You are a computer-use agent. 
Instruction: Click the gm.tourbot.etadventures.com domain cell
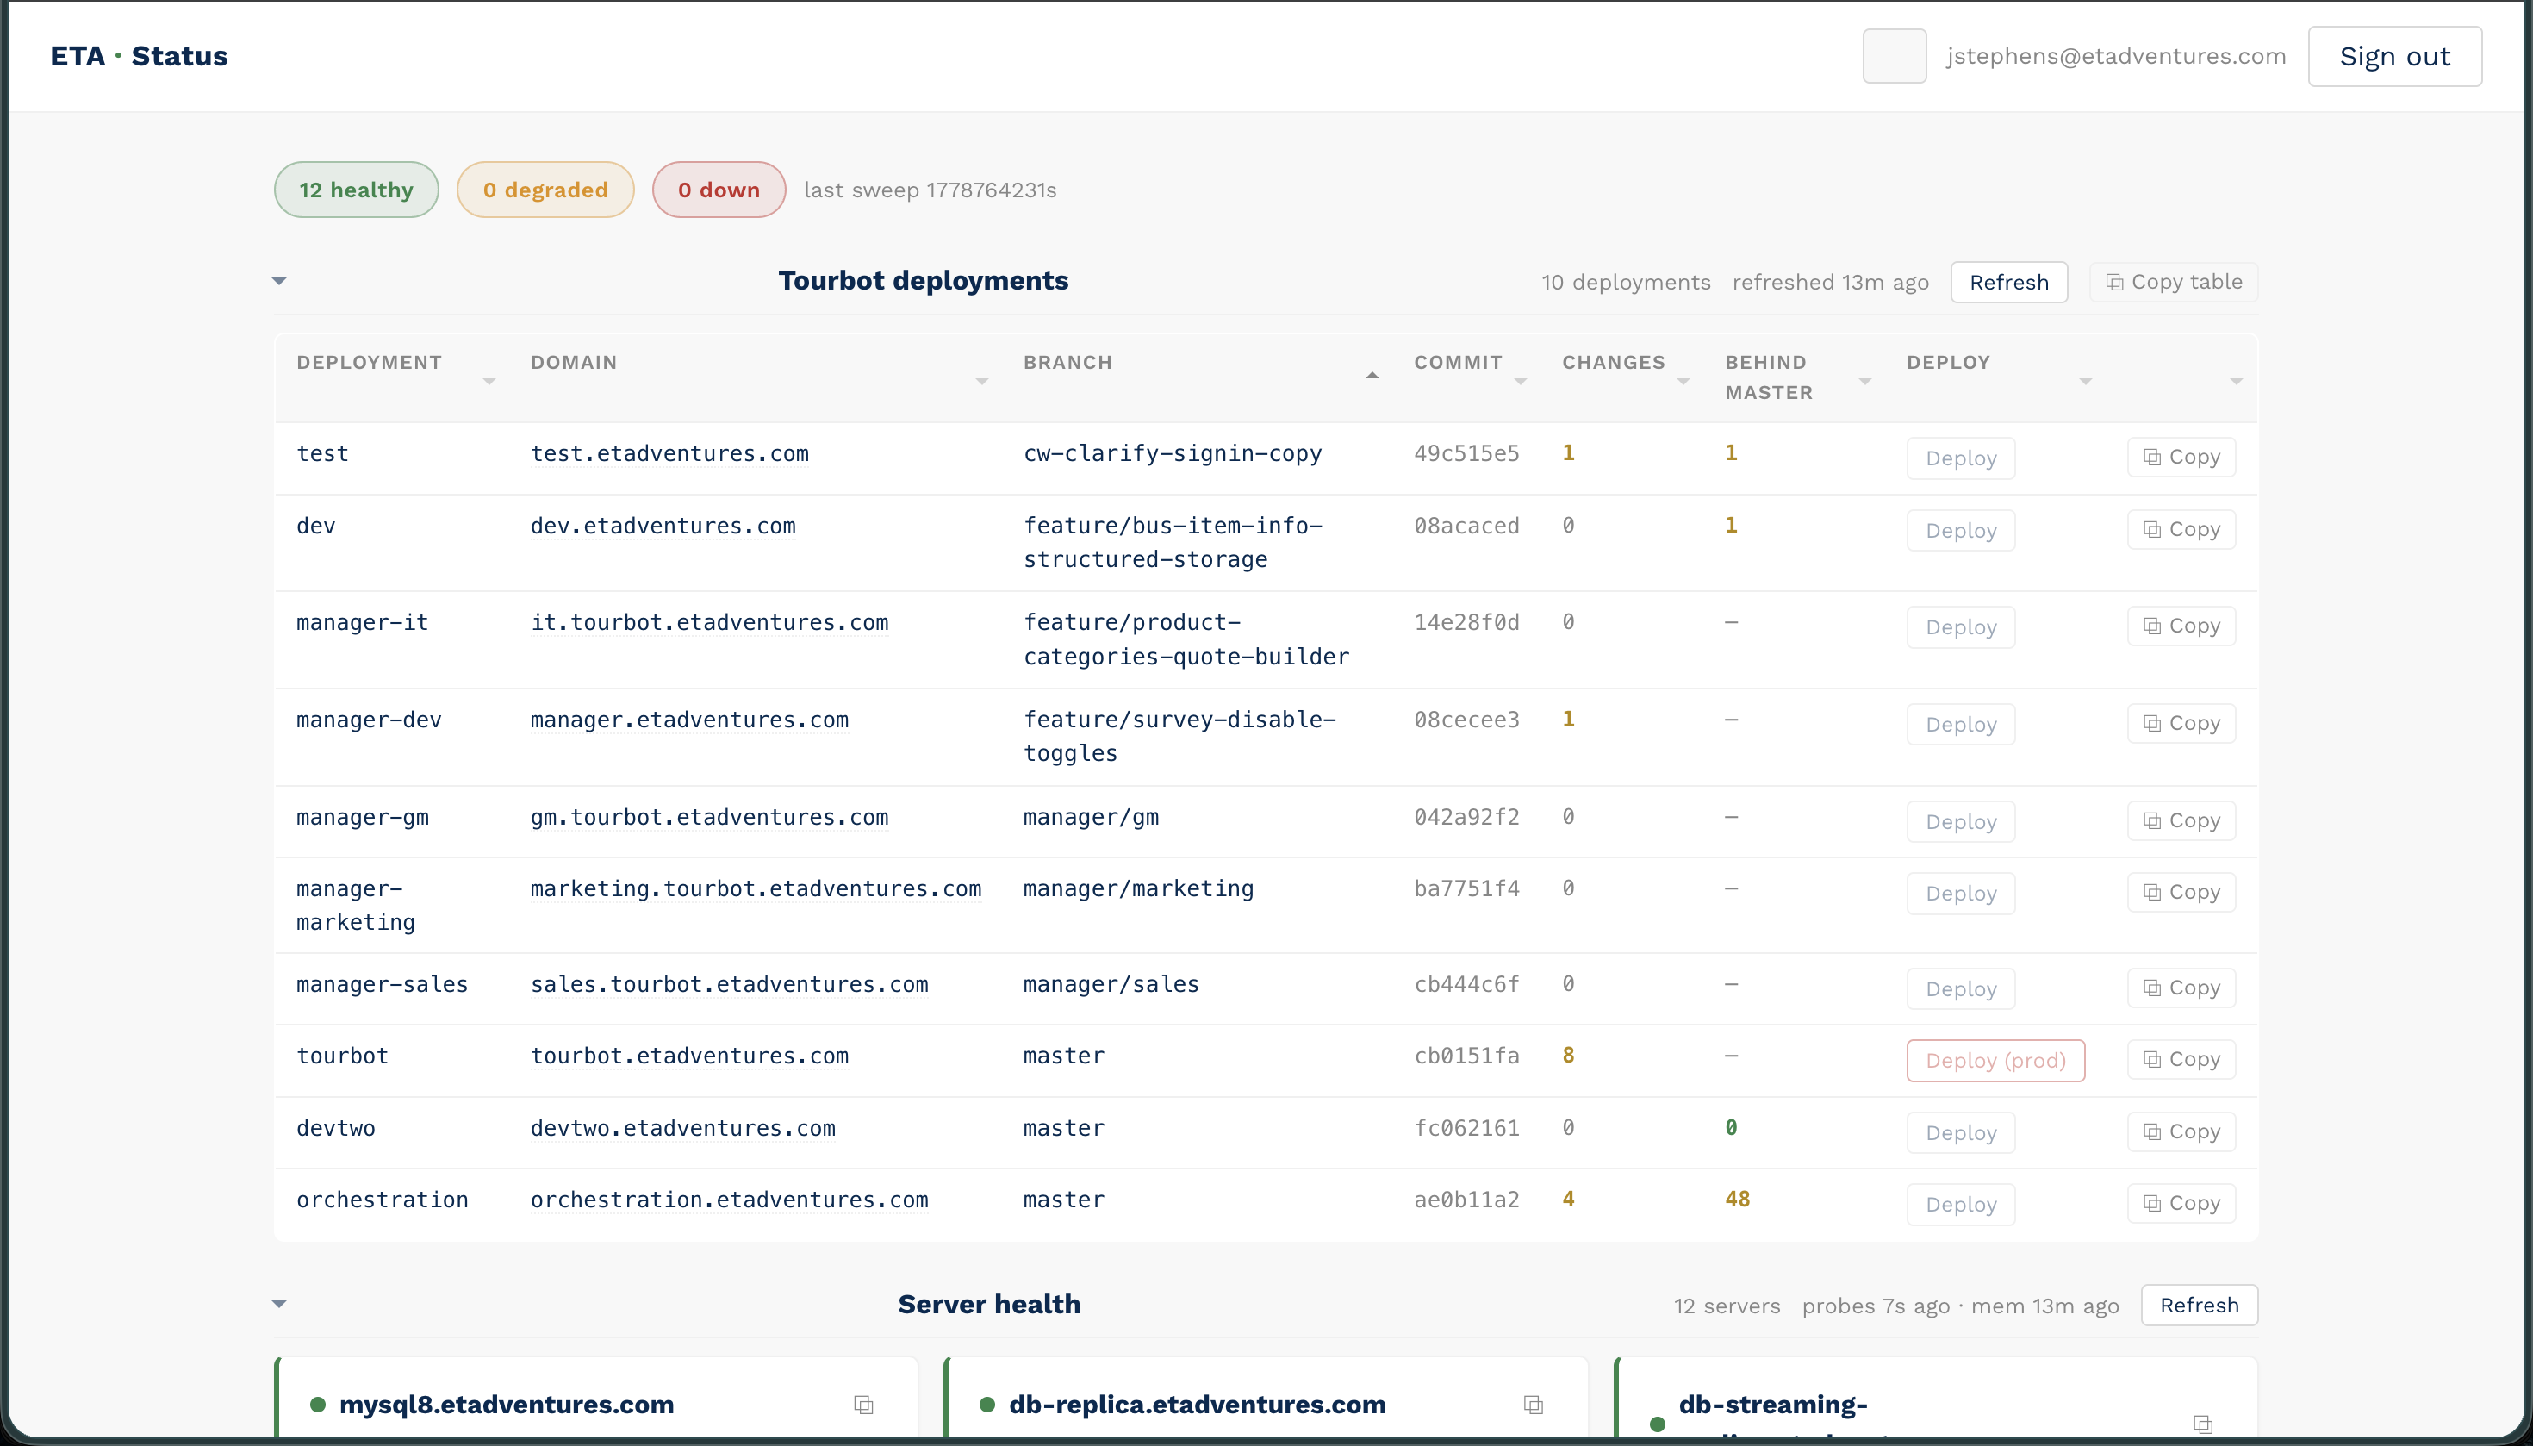coord(709,817)
